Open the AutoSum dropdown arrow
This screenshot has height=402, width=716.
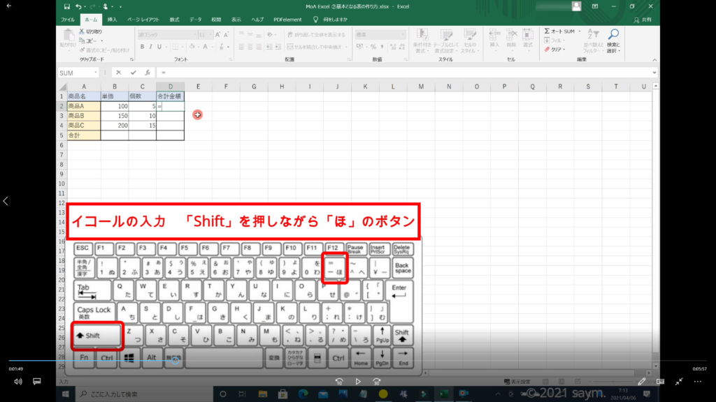pos(578,31)
